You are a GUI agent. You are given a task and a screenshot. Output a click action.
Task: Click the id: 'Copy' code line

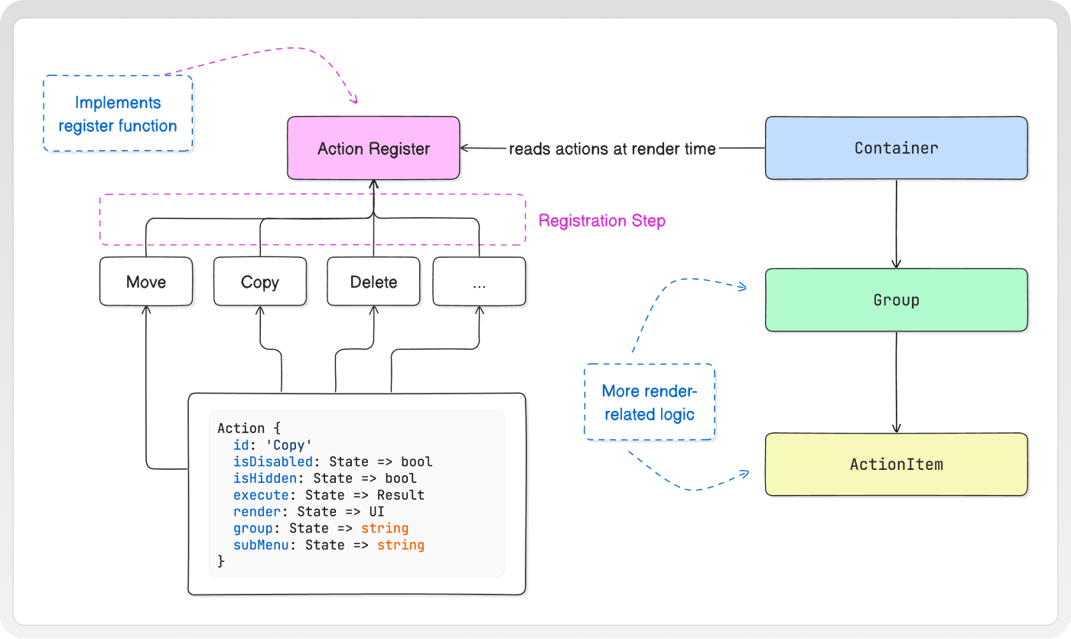pyautogui.click(x=273, y=445)
